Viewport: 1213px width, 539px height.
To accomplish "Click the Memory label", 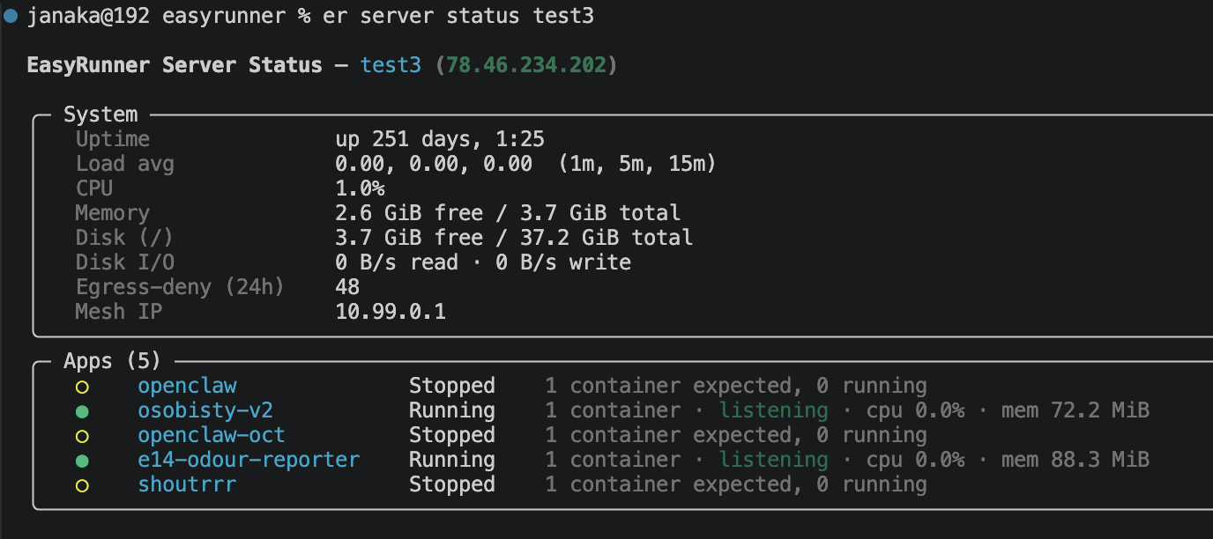I will [113, 213].
